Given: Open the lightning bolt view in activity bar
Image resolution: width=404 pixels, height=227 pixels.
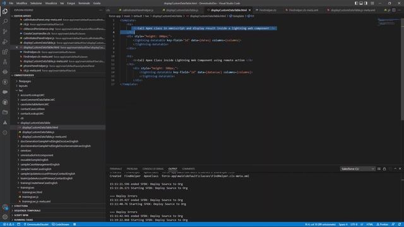Looking at the screenshot, I should 5,82.
